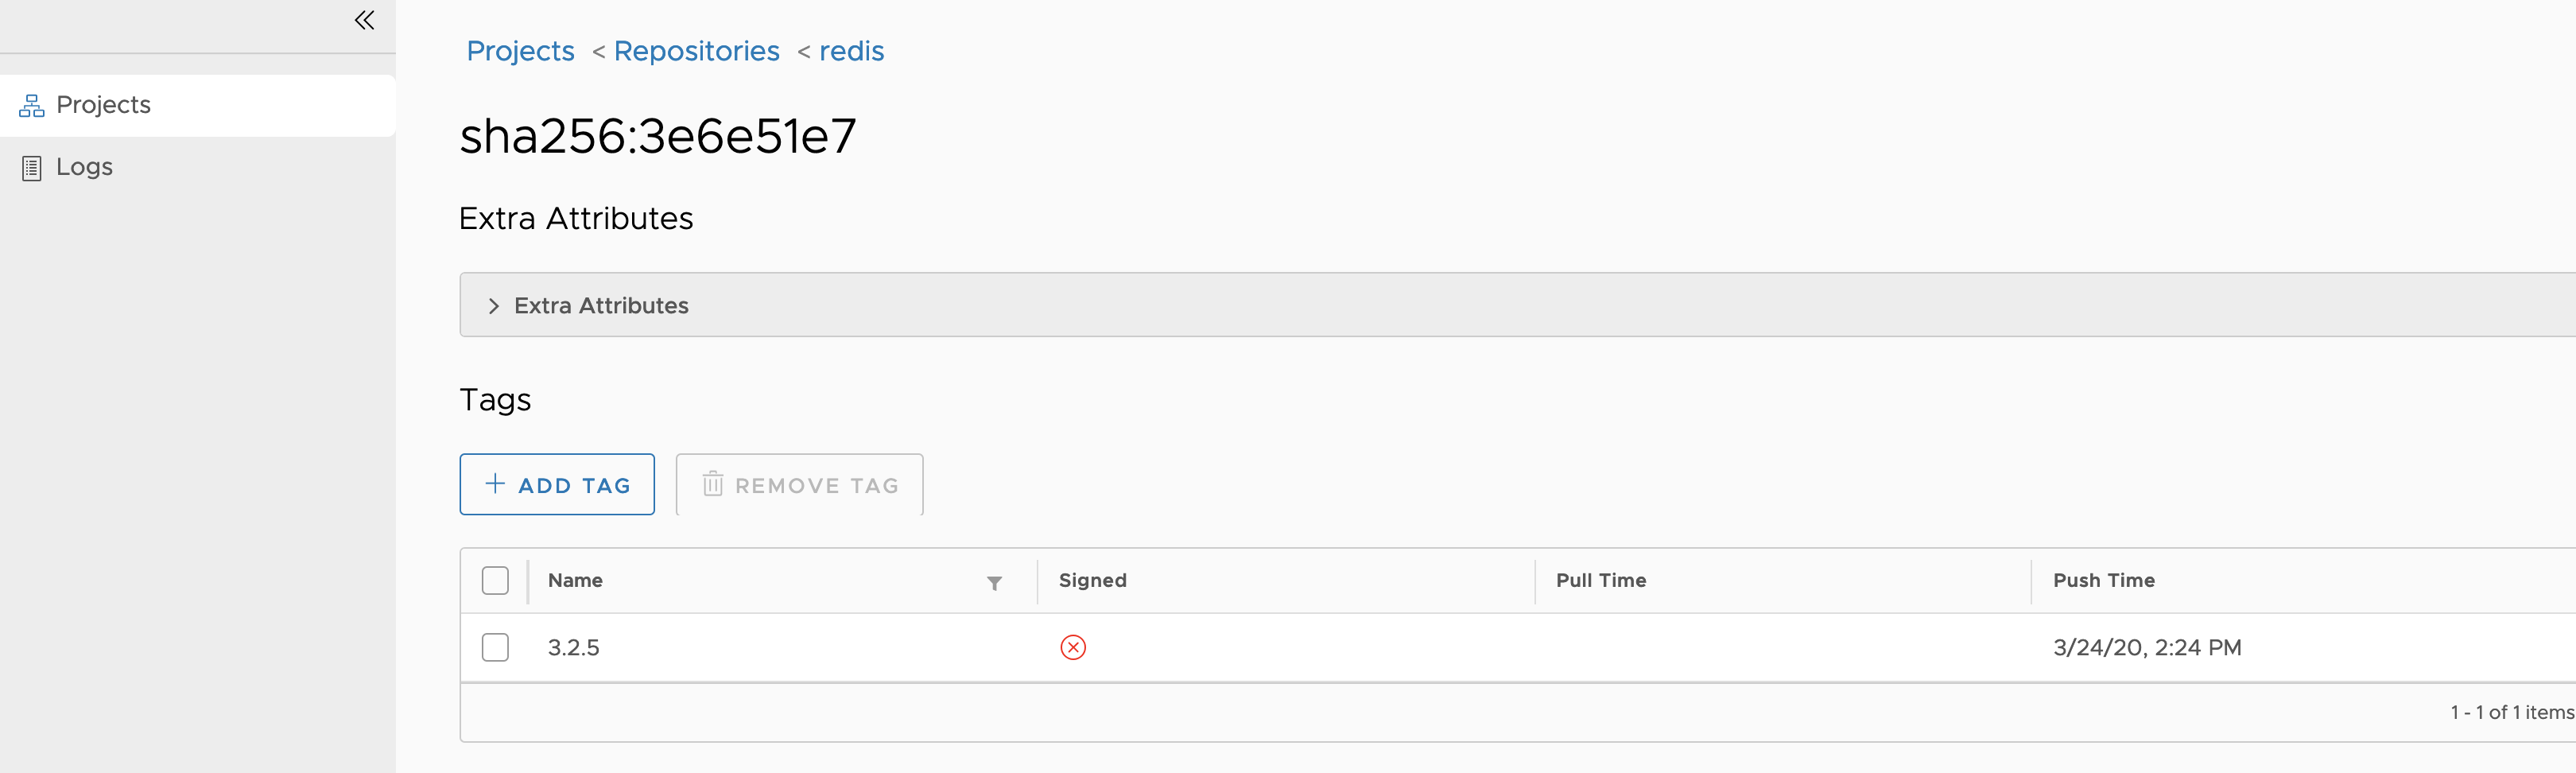Open Repositories from the breadcrumb trail
2576x773 pixels.
pyautogui.click(x=696, y=51)
